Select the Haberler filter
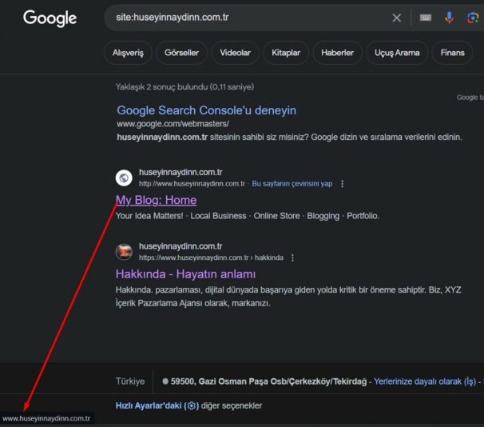 click(337, 53)
